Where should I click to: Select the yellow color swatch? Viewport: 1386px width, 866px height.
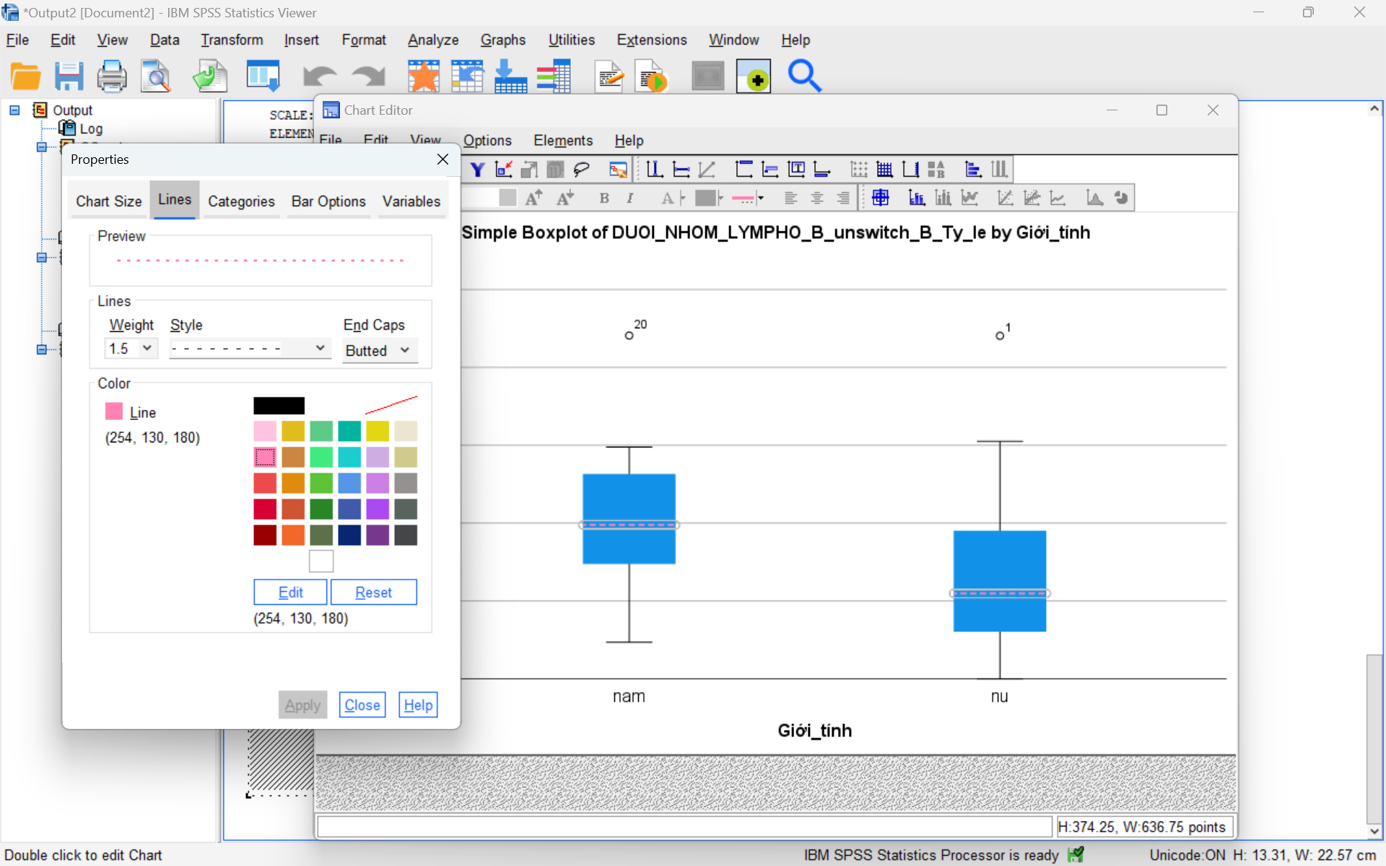[378, 431]
